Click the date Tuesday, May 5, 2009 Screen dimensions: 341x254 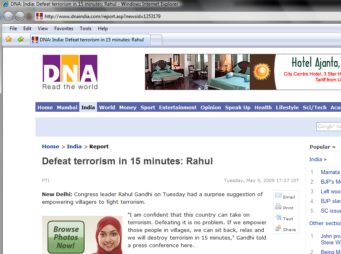261,180
